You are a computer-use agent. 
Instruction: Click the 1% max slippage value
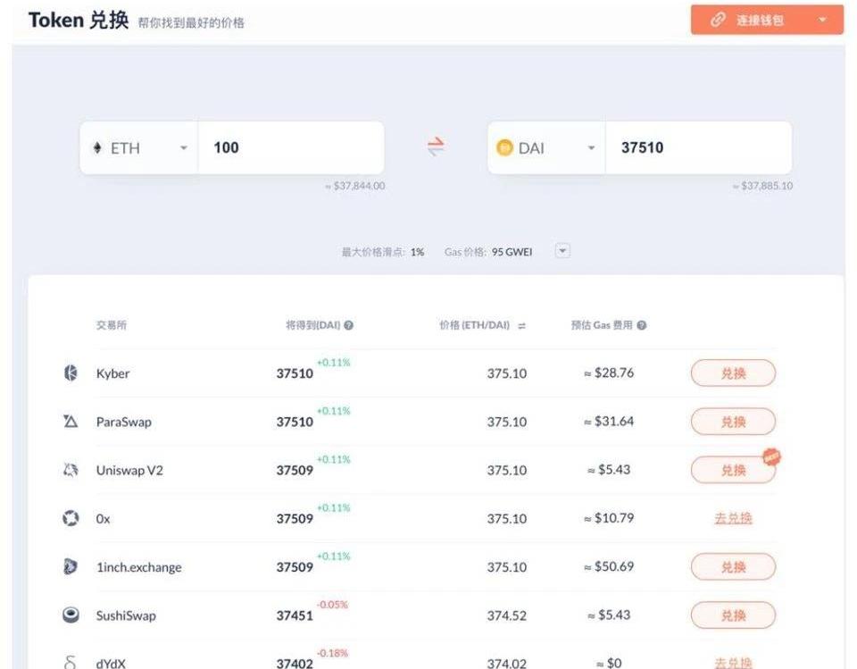(x=417, y=252)
